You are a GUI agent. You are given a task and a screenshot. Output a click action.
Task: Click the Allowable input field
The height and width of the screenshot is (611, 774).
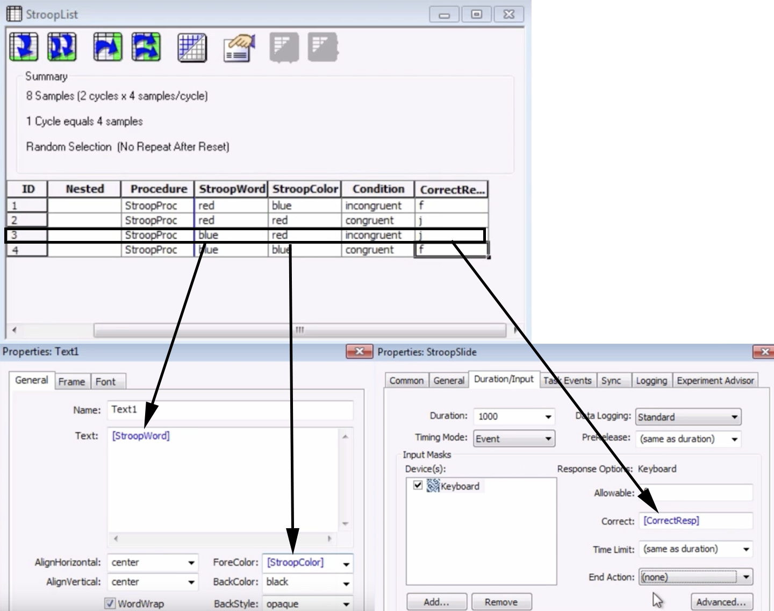click(696, 493)
